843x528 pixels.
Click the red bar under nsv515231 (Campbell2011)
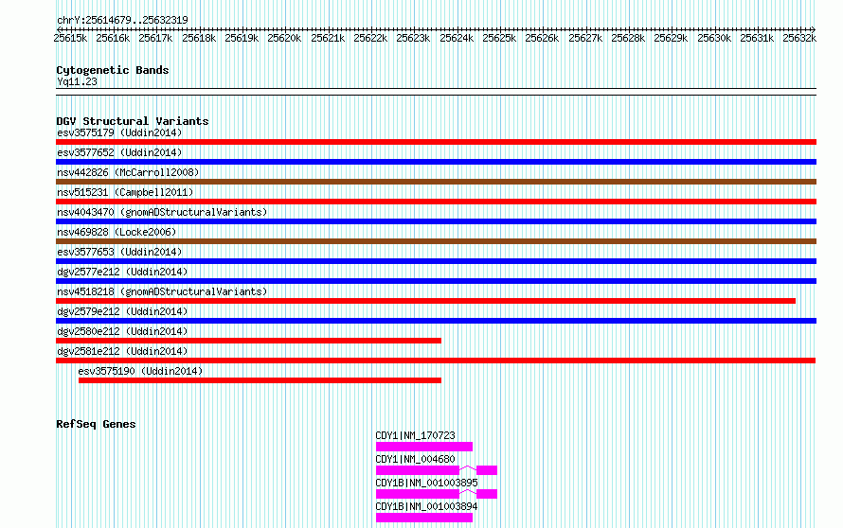click(x=436, y=202)
